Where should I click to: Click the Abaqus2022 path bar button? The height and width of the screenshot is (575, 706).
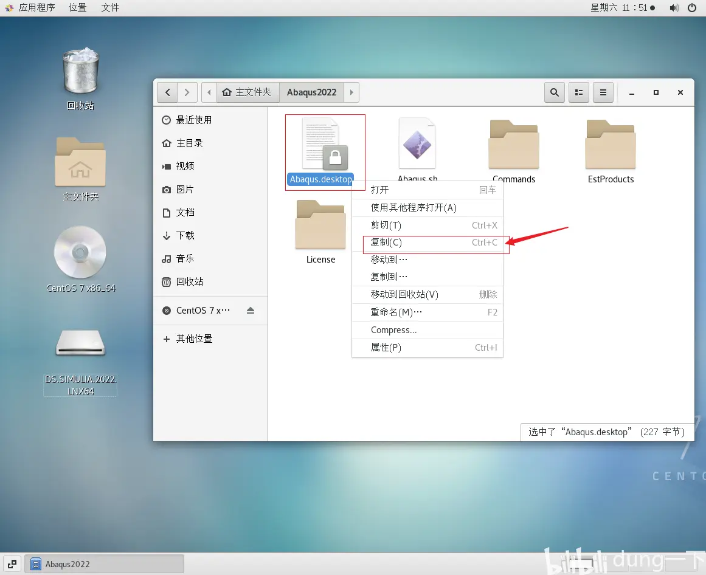pyautogui.click(x=311, y=92)
